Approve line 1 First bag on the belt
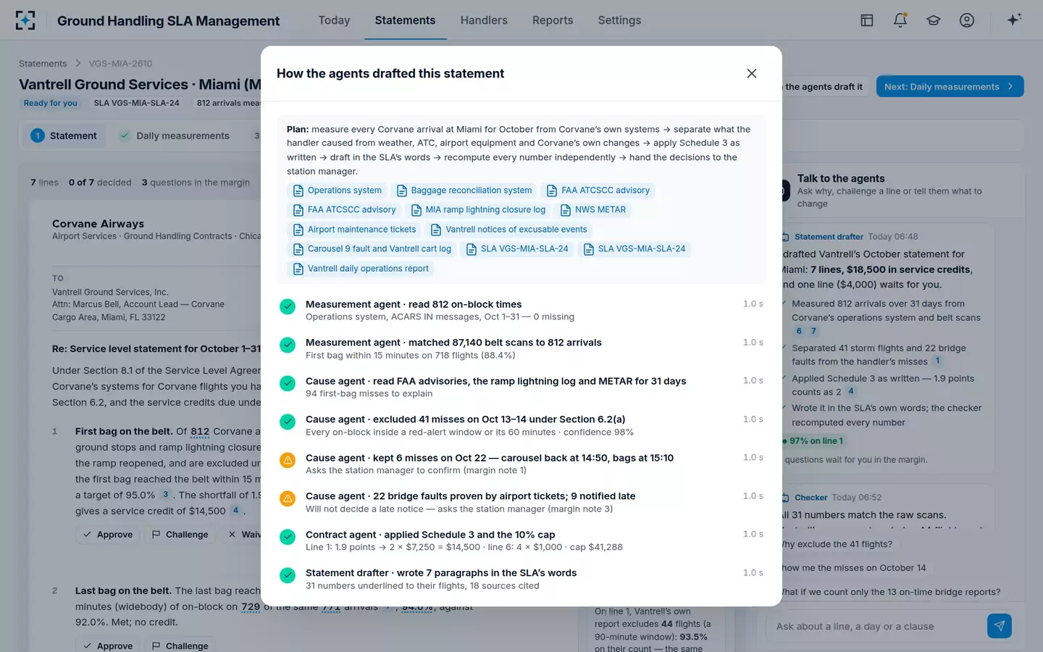 108,535
